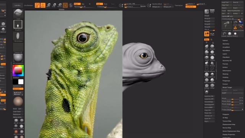The height and width of the screenshot is (138, 245).
Task: Expand the Polygroups section
Action: tap(226, 81)
